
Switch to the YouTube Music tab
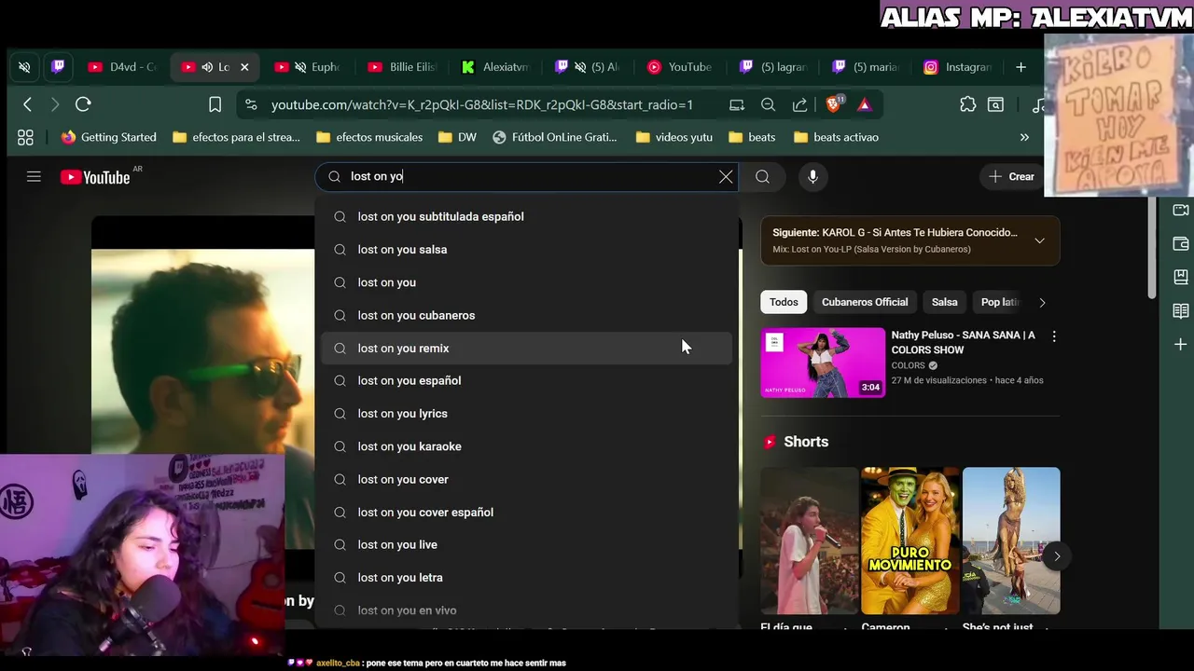682,67
